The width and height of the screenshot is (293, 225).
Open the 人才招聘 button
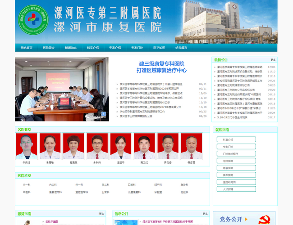(x=230, y=189)
